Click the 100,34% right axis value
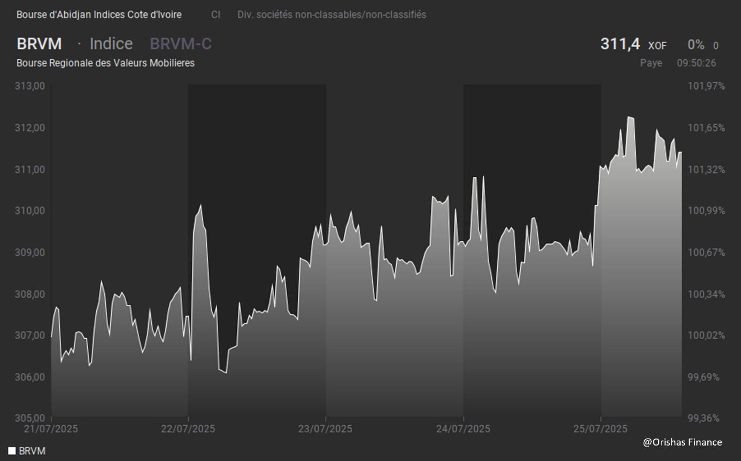Viewport: 741px width, 461px height. pyautogui.click(x=706, y=294)
